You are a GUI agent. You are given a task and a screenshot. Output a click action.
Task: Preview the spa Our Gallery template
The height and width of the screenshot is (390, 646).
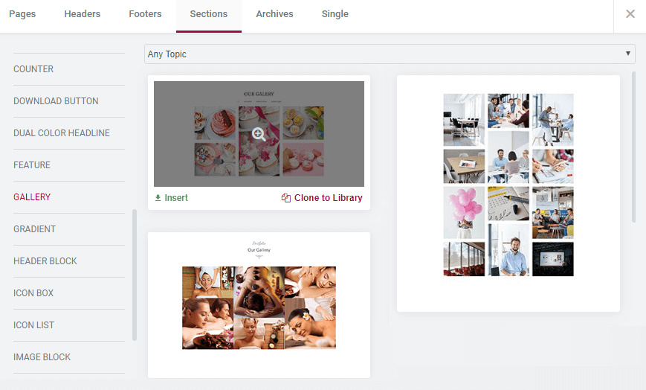click(x=259, y=305)
